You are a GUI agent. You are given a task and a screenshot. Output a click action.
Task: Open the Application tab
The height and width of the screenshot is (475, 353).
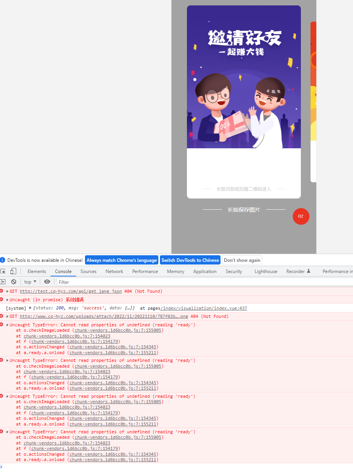[205, 271]
